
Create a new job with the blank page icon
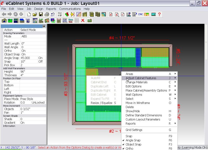tap(29, 14)
